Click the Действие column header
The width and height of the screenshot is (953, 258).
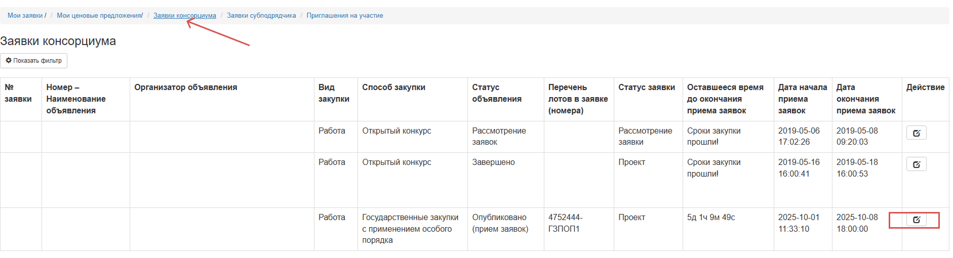click(925, 88)
